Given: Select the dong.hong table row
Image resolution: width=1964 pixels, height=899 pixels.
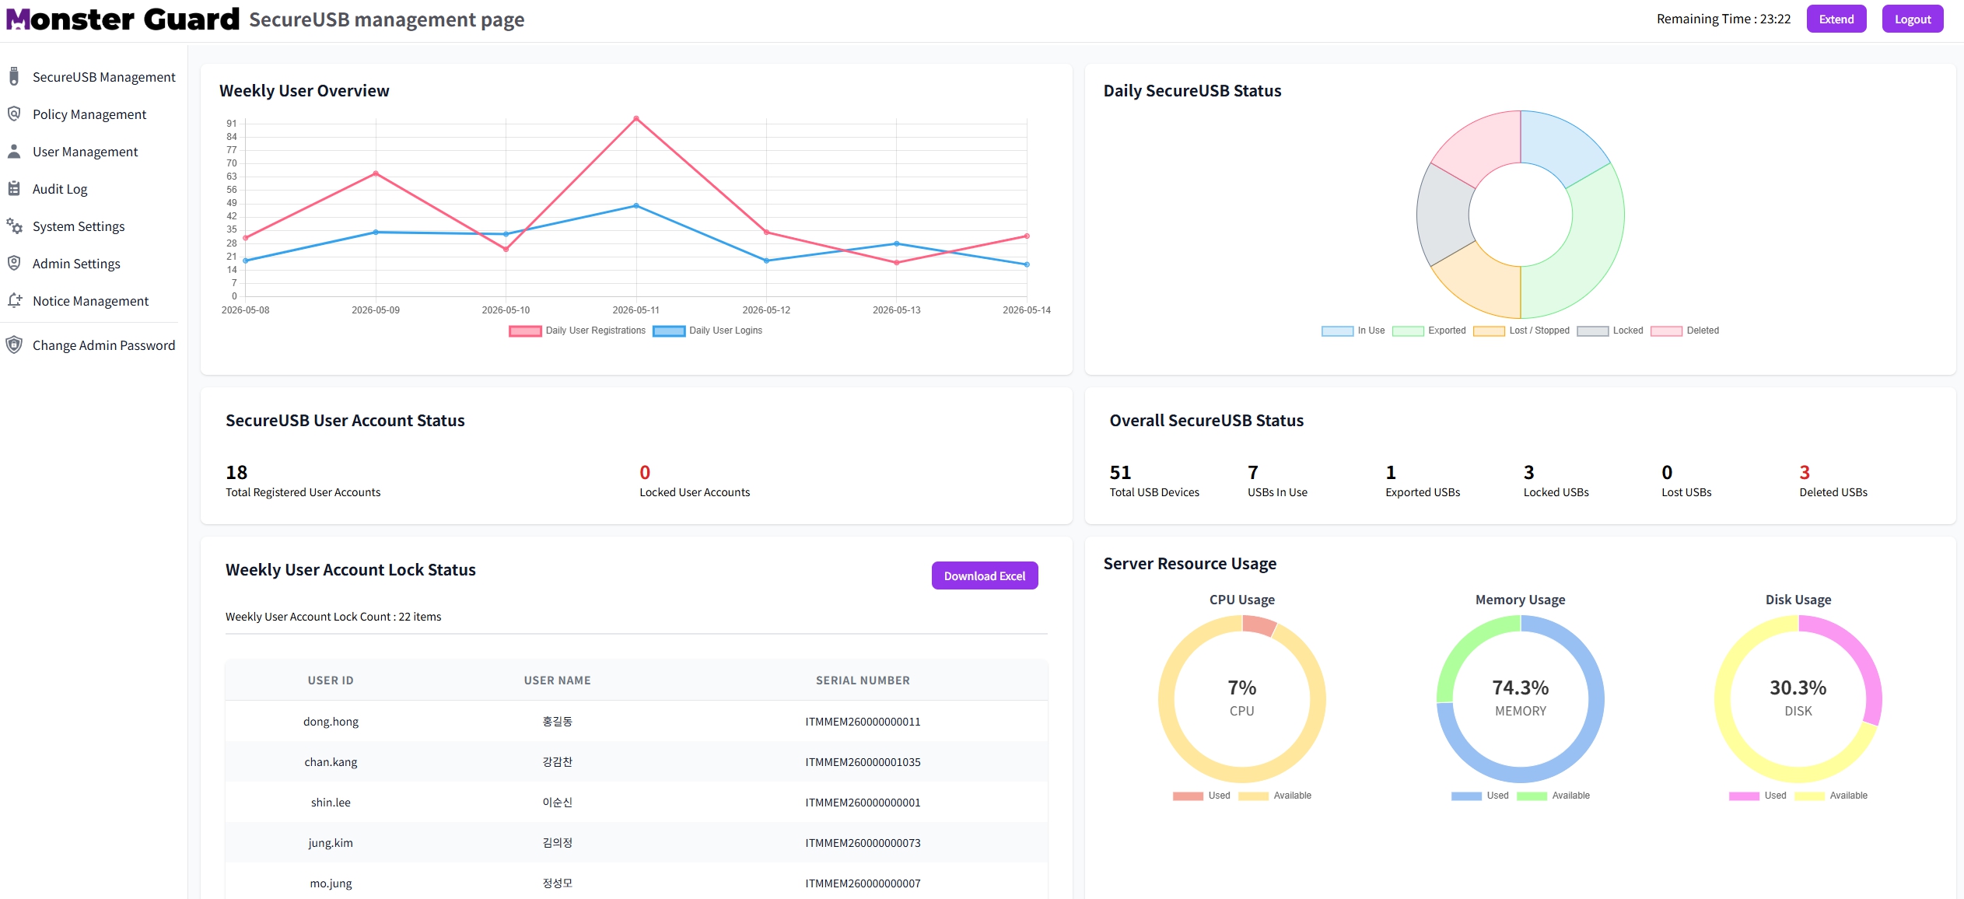Looking at the screenshot, I should [x=636, y=721].
